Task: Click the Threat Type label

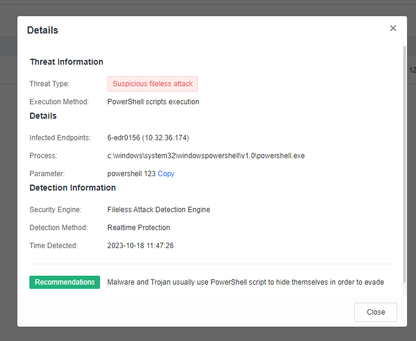Action: [x=49, y=84]
